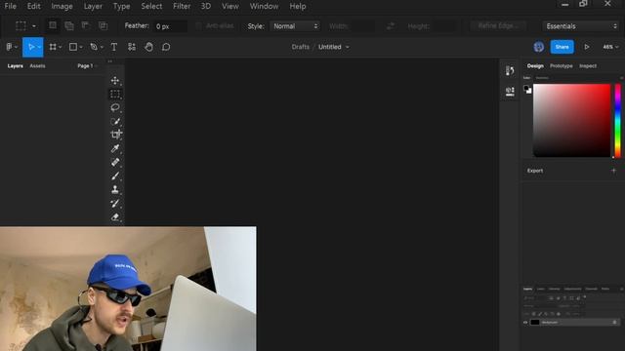
Task: Click the blue Share button
Action: click(562, 47)
